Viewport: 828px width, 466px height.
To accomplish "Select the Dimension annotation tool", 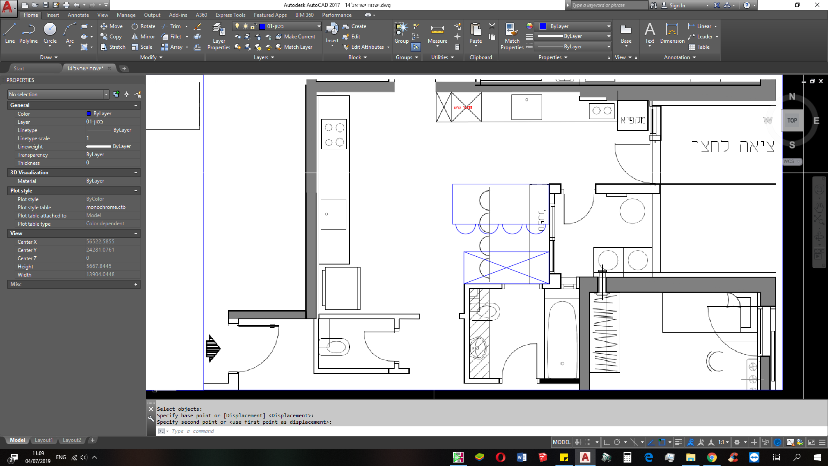I will click(672, 34).
